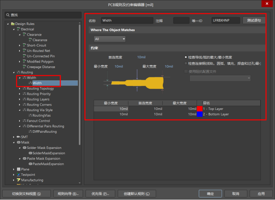Collapse the Electrical tree node
The height and width of the screenshot is (200, 275).
(14, 29)
